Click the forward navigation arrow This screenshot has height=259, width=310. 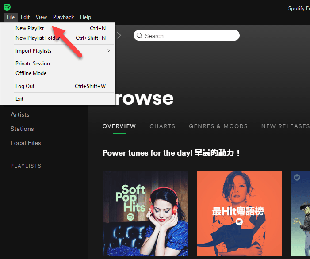point(119,35)
